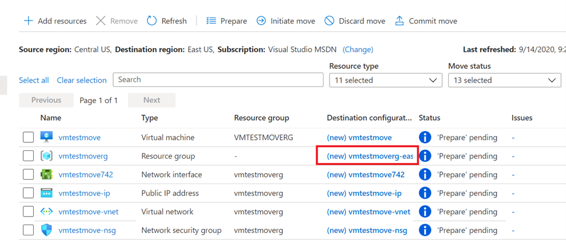
Task: Click the Refresh circular arrow icon
Action: click(152, 21)
